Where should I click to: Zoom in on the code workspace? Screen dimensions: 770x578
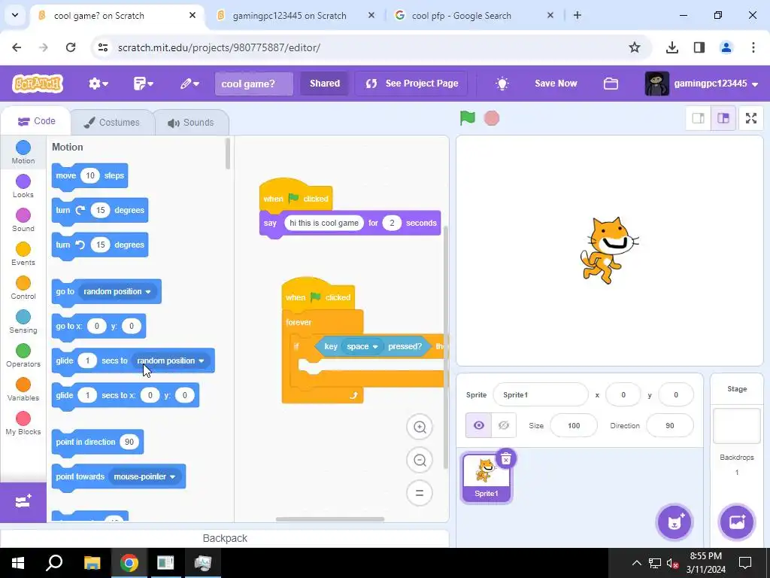click(420, 427)
